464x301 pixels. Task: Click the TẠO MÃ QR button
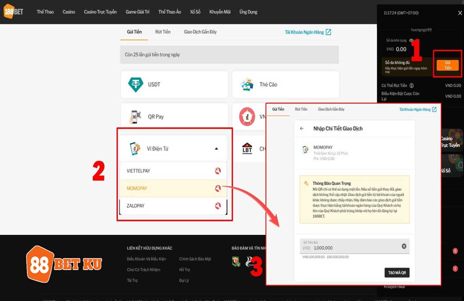[397, 273]
